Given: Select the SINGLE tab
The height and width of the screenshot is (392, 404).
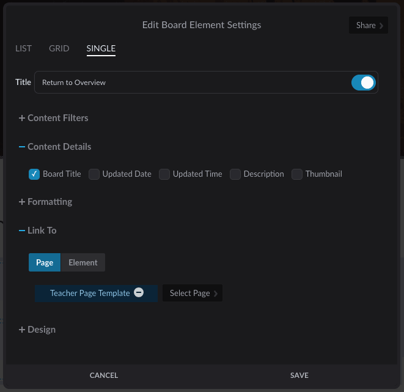Looking at the screenshot, I should coord(101,48).
